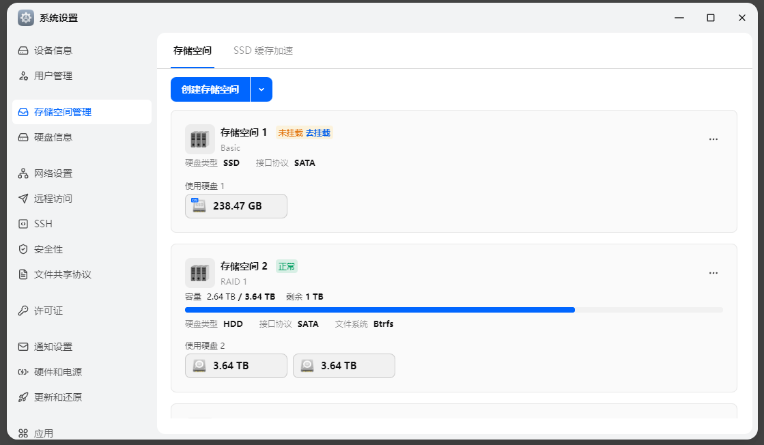Expand the create storage space dropdown arrow
The width and height of the screenshot is (764, 445).
pyautogui.click(x=261, y=89)
